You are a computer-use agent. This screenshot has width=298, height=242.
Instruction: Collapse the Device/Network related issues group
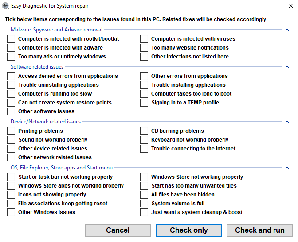tap(287, 122)
